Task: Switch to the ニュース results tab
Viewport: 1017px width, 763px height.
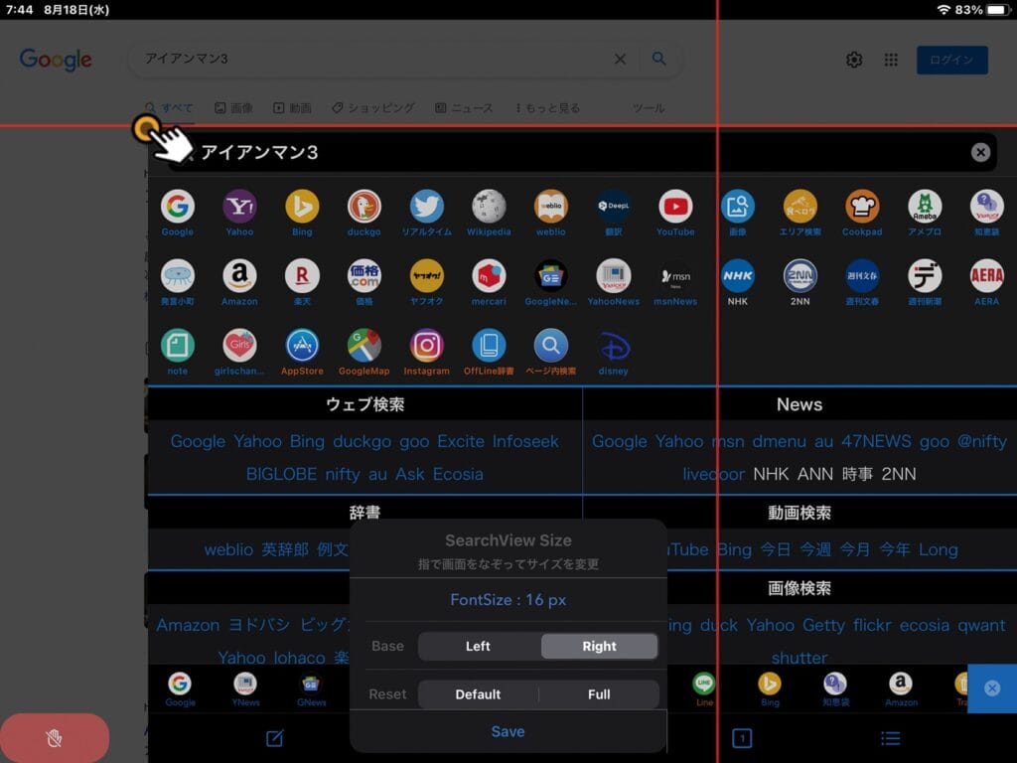Action: 464,107
